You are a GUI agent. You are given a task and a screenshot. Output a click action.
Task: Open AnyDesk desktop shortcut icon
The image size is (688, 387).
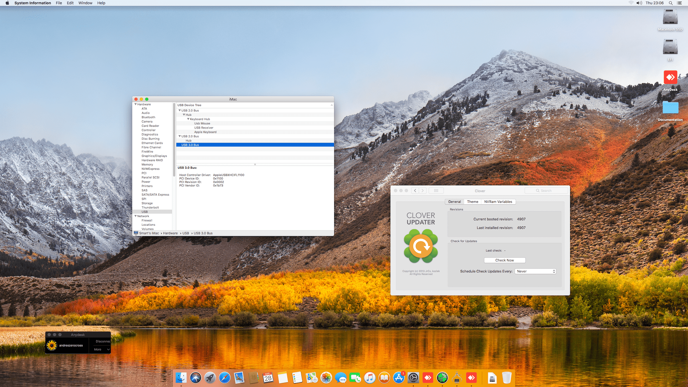click(x=670, y=77)
